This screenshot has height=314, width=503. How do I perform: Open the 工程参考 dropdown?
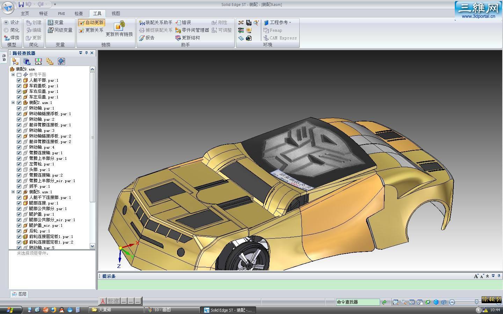(278, 22)
